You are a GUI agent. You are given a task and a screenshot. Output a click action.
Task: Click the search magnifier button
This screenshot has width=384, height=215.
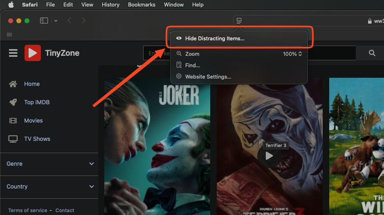click(372, 53)
